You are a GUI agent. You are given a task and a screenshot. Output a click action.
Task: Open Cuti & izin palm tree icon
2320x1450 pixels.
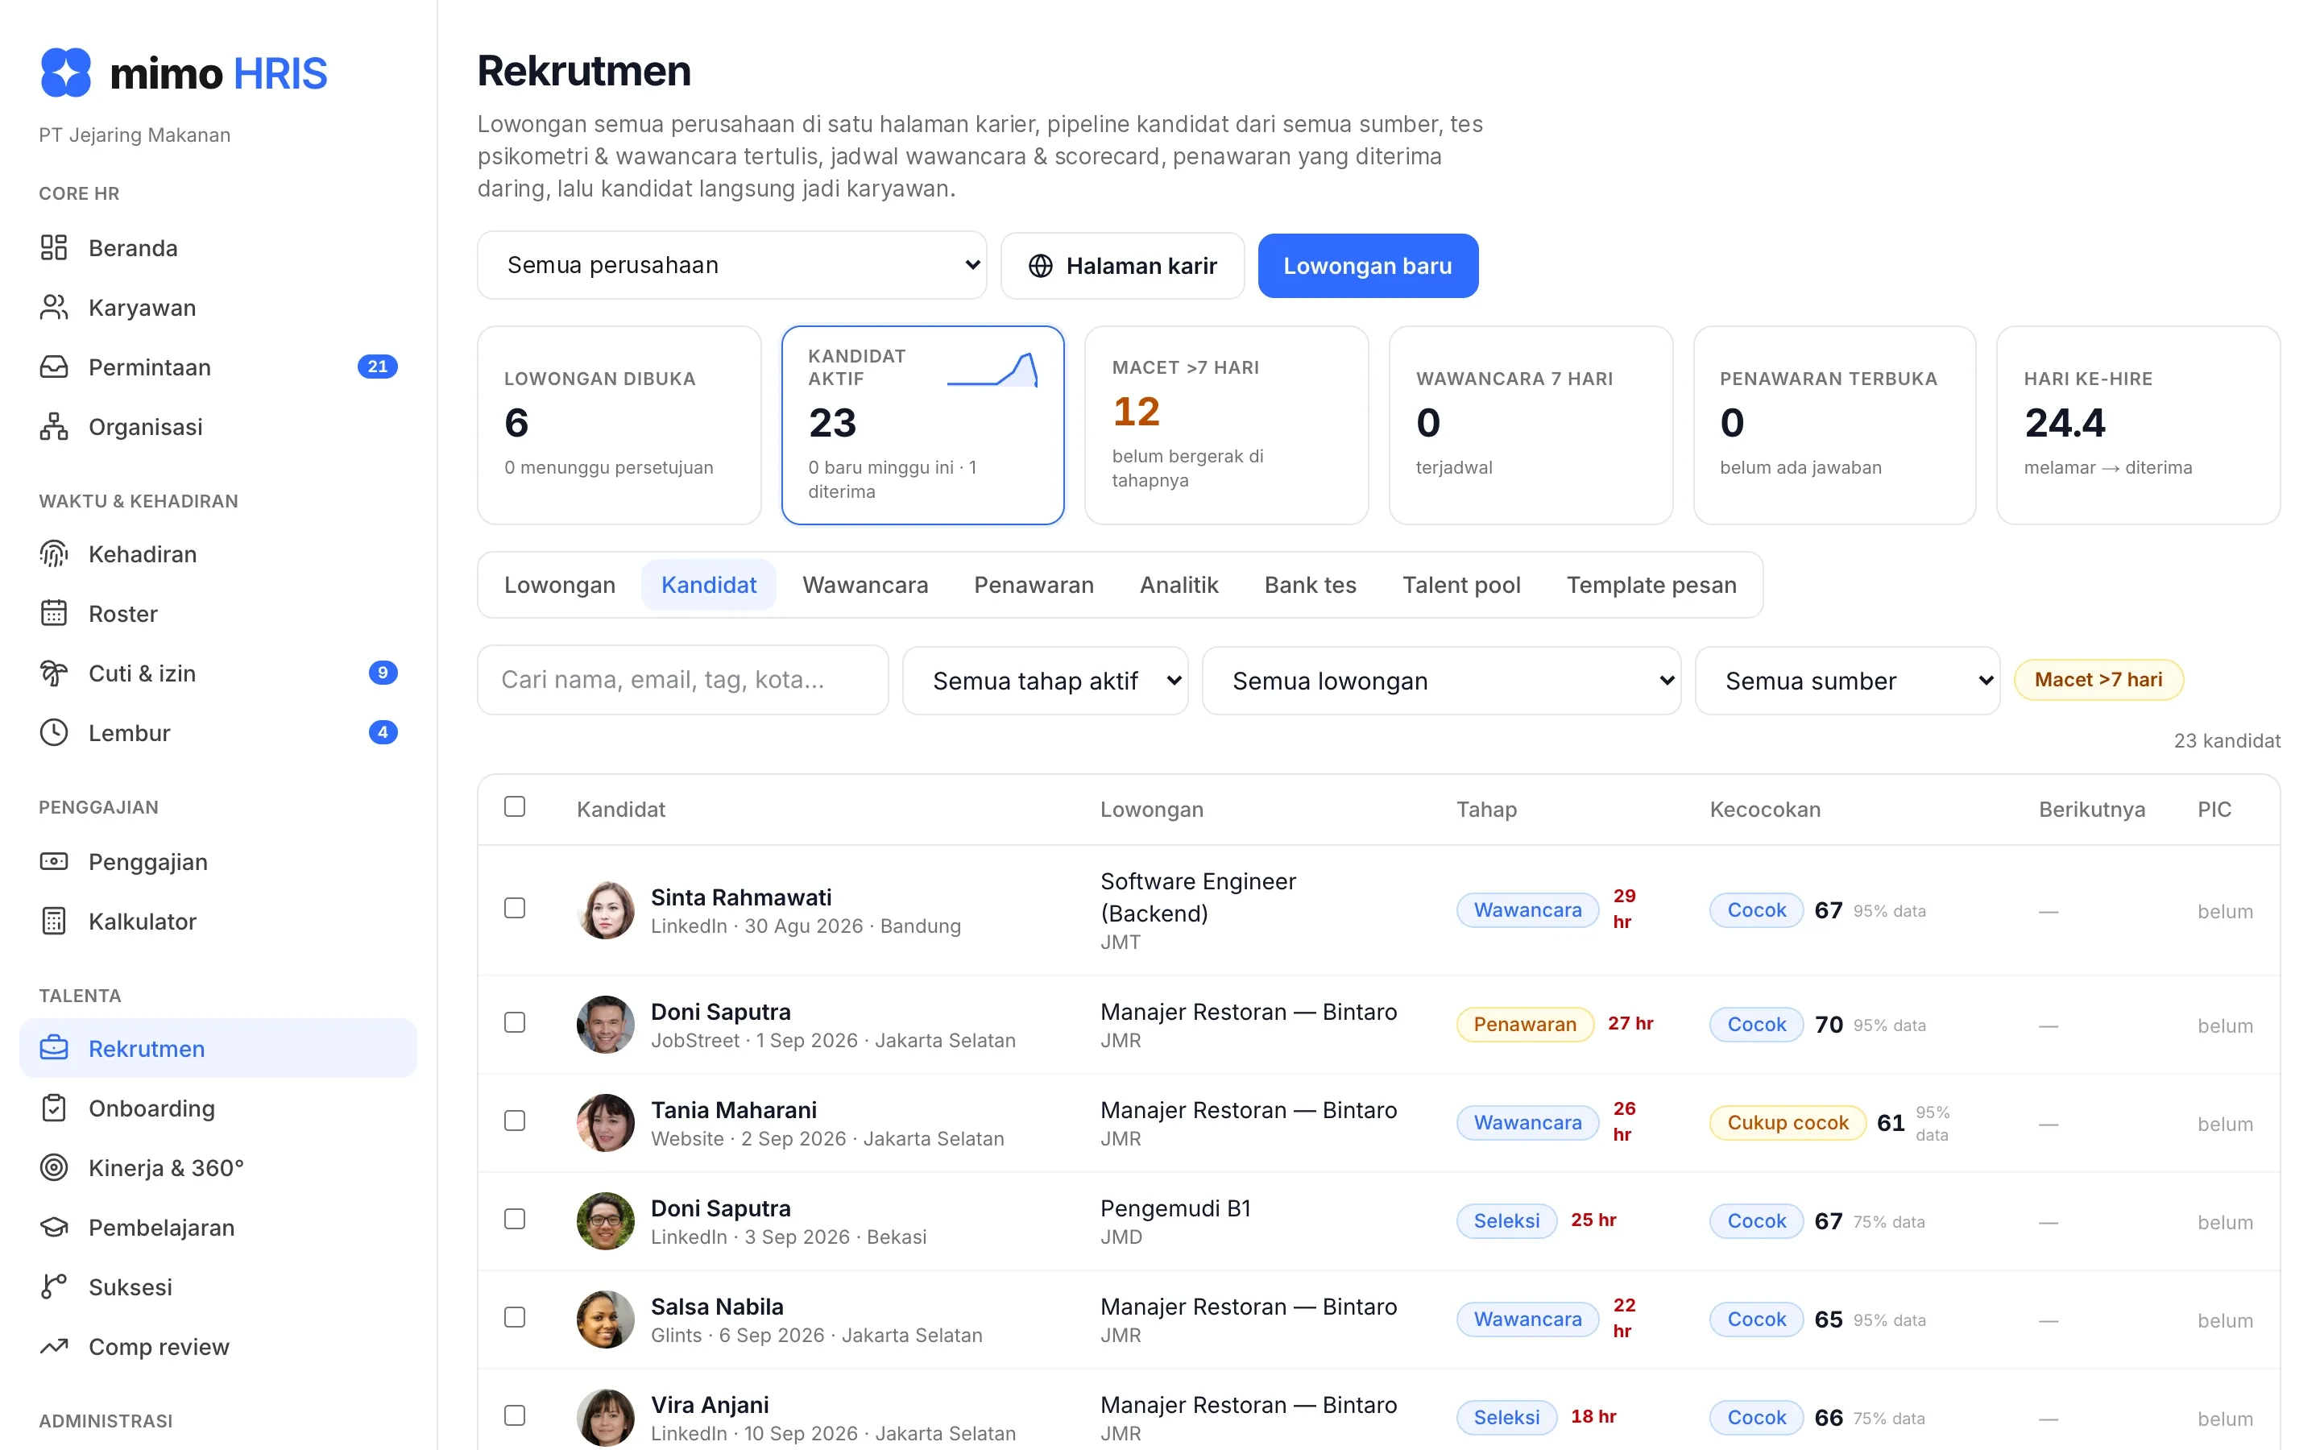tap(54, 673)
